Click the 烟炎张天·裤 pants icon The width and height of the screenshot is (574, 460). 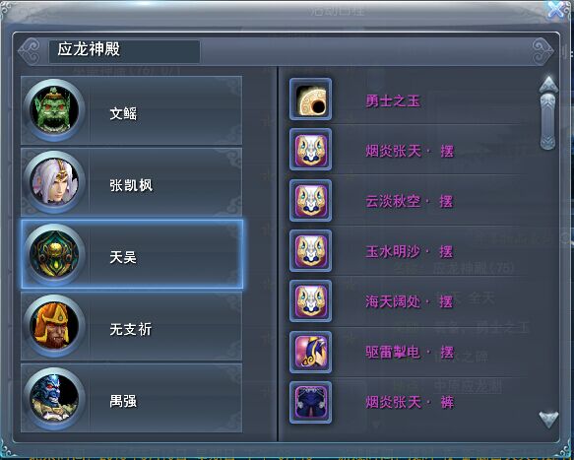click(311, 403)
